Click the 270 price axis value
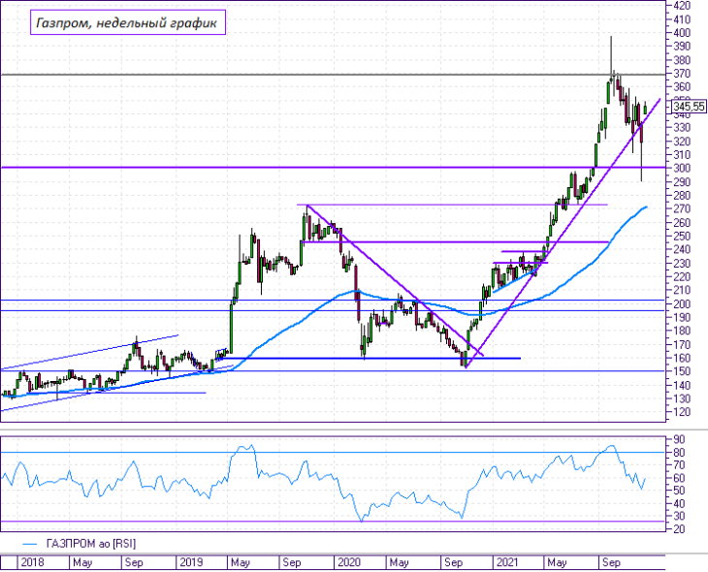 pos(682,209)
